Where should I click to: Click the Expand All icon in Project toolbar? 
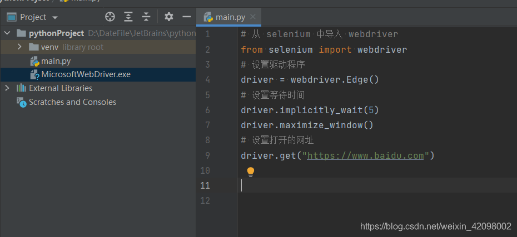[128, 17]
